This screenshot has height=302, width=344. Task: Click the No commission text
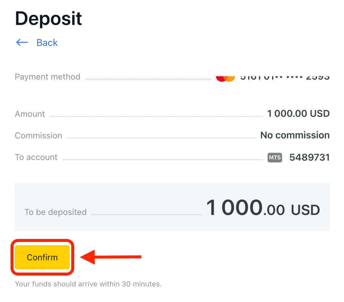[x=295, y=135]
